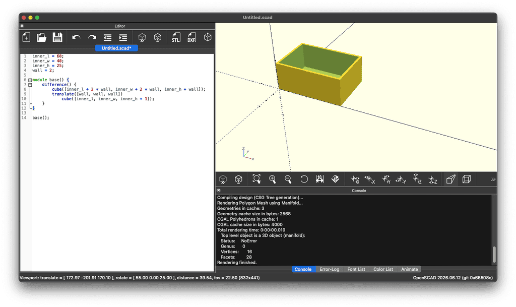Open a file using the folder icon
Screen dimensions: 516x307
42,37
